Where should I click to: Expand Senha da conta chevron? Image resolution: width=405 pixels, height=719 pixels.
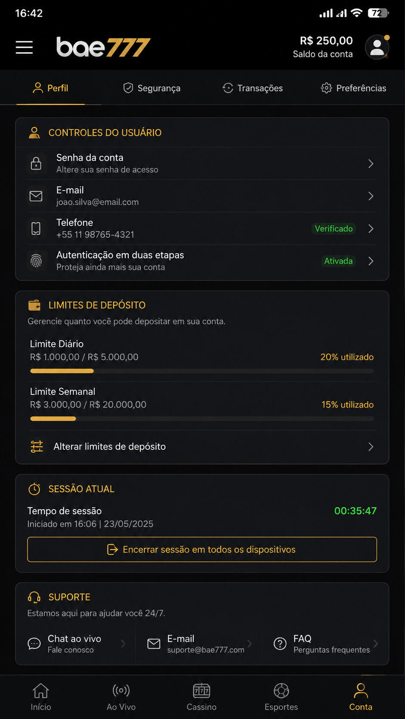[x=371, y=164]
